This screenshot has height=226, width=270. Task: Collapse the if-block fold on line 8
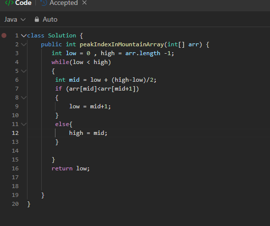[x=24, y=97]
